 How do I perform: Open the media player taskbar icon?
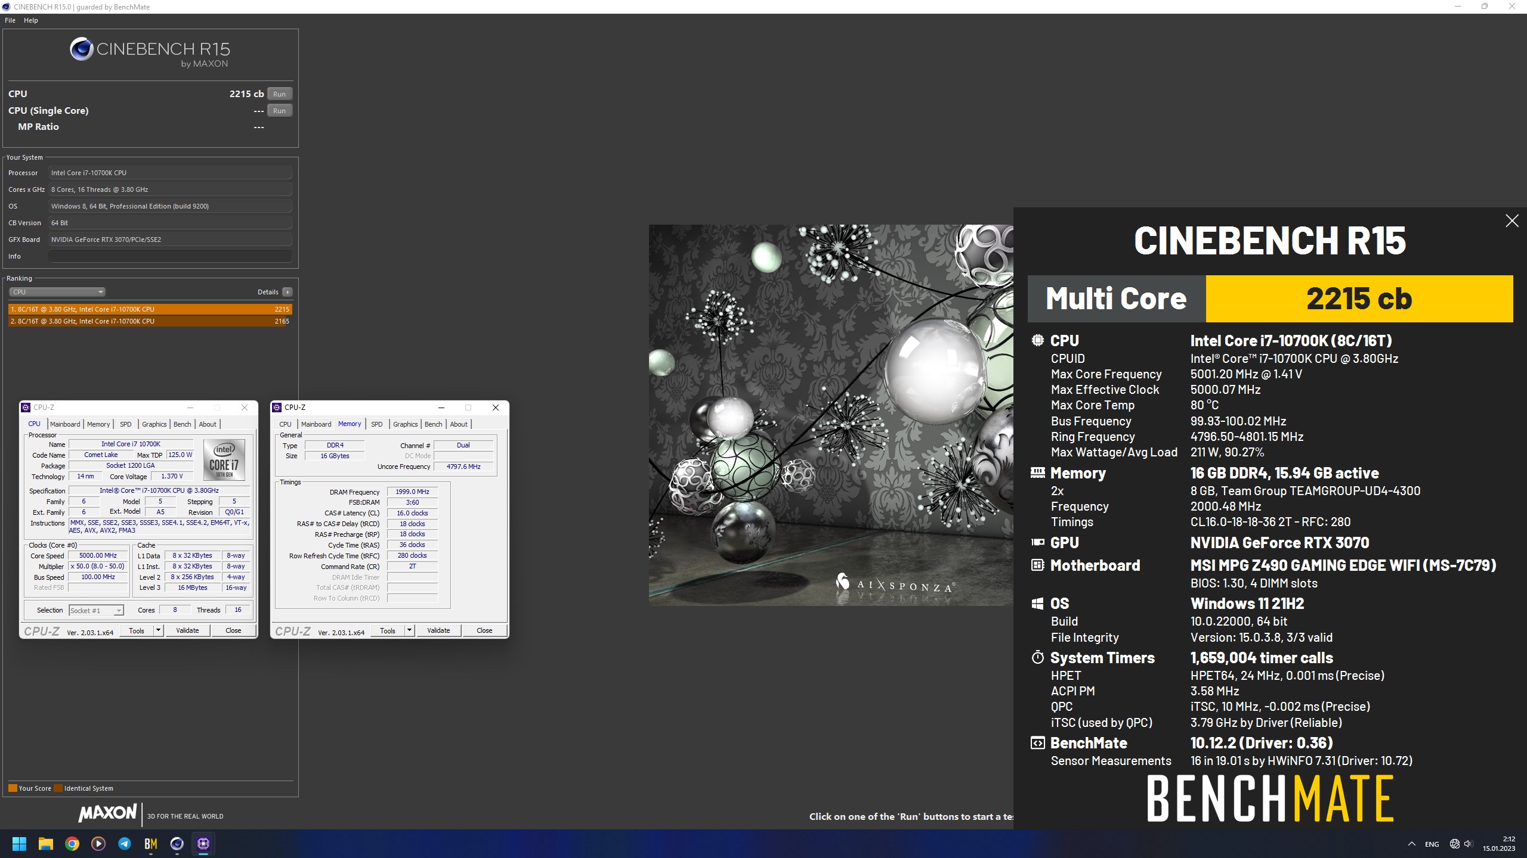98,844
